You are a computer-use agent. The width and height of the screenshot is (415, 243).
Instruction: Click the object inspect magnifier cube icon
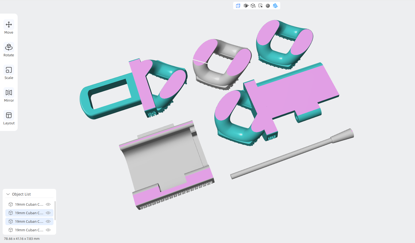(253, 6)
